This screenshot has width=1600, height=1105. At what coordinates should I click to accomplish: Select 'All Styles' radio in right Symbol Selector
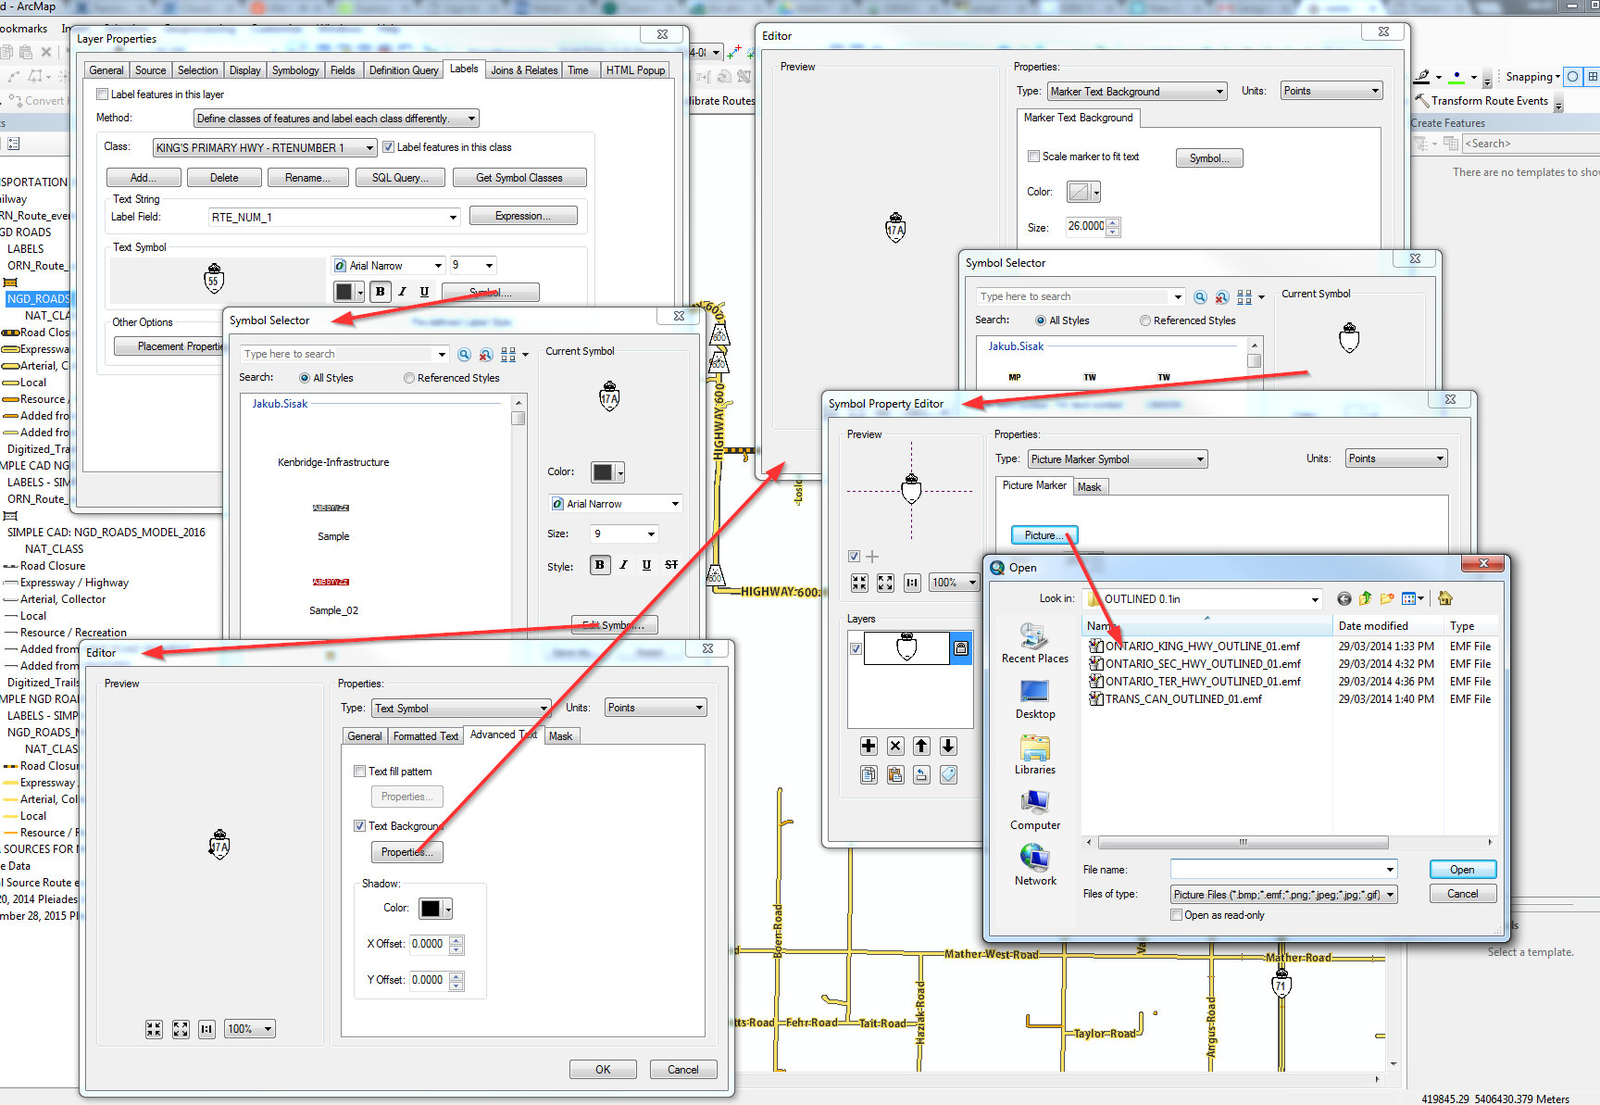pos(1041,320)
